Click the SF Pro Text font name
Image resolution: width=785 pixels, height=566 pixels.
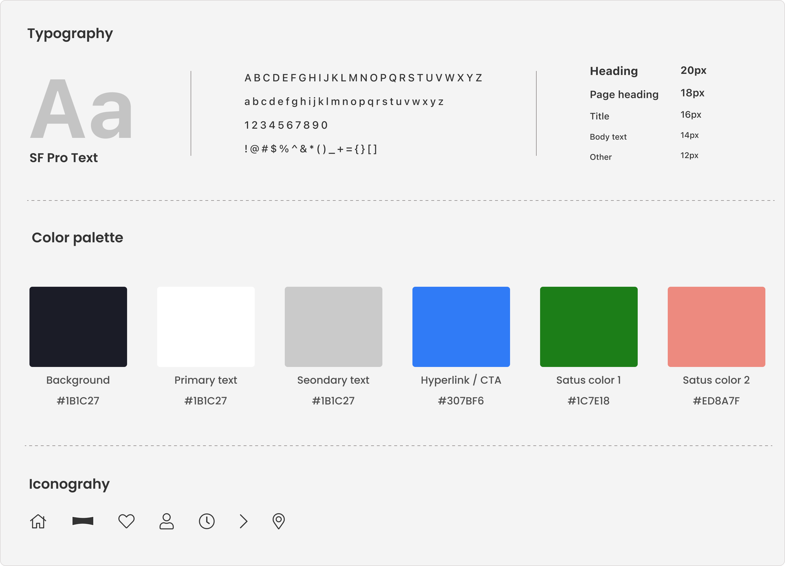(64, 158)
